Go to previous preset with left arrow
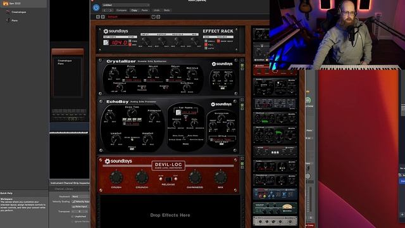Image resolution: width=405 pixels, height=228 pixels. click(x=104, y=10)
